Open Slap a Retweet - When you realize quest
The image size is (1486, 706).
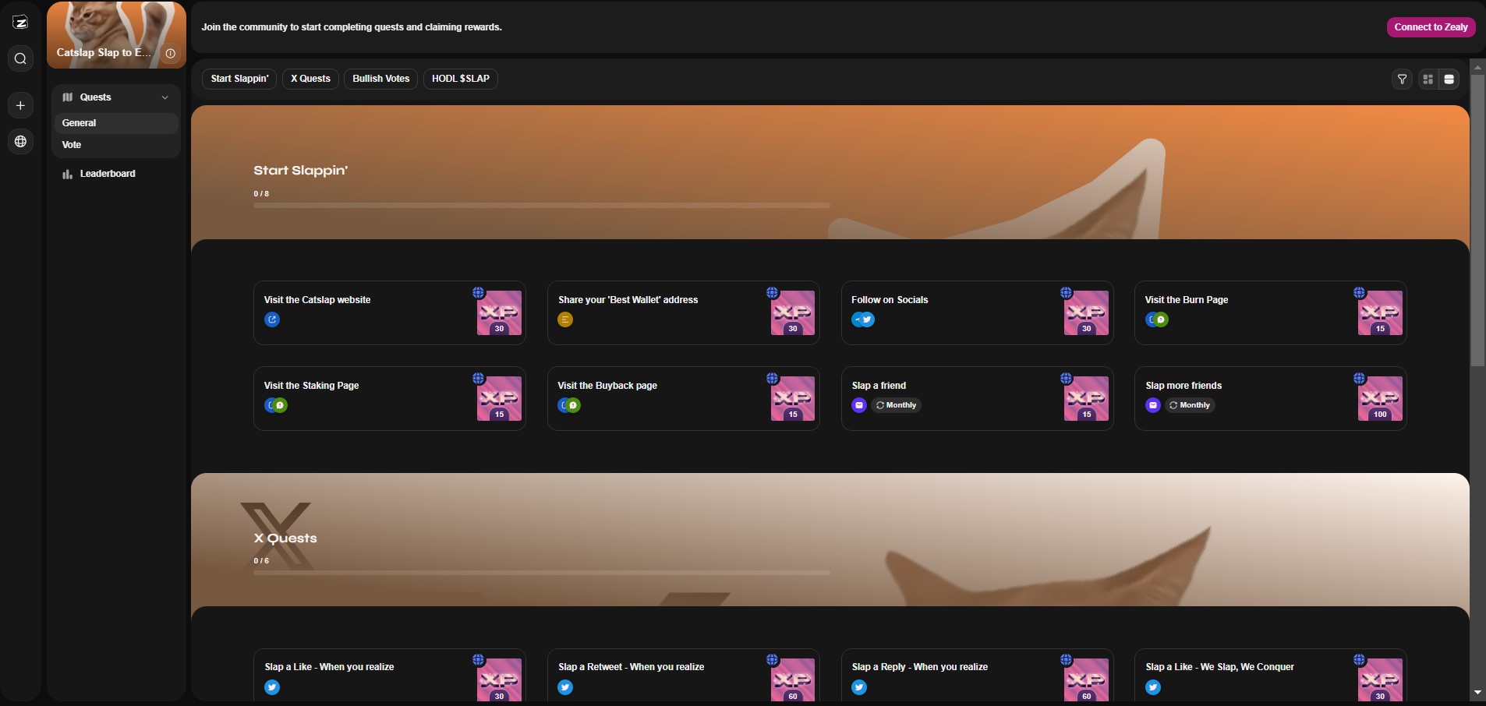point(683,675)
